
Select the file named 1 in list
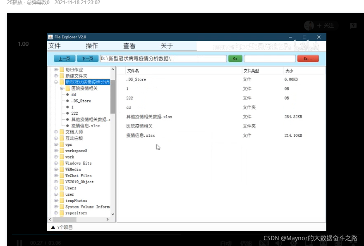(220, 89)
